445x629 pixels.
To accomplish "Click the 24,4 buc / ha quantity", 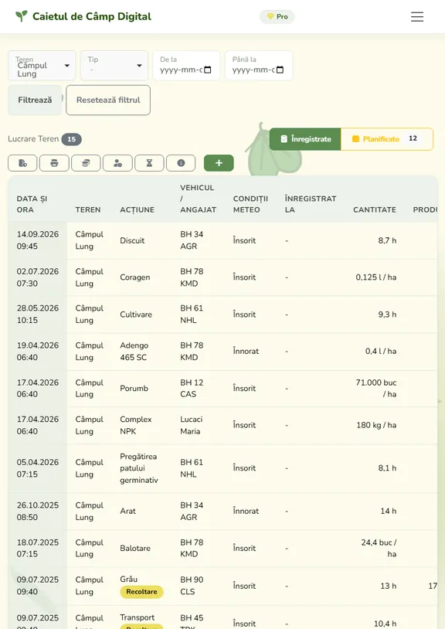I will (x=379, y=549).
